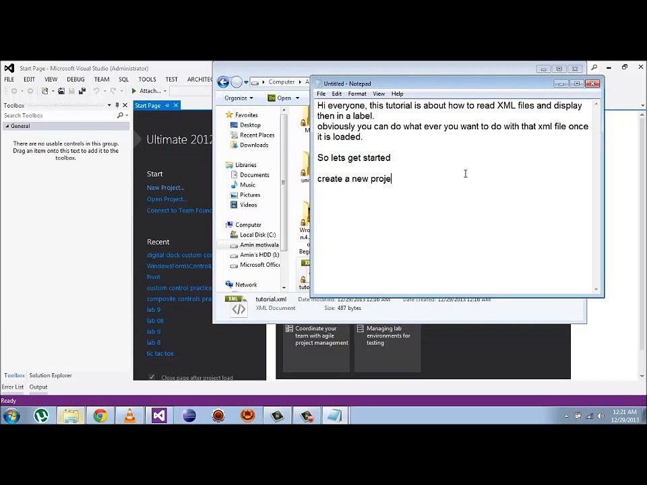Switch to Notepad via taskbar icon
Screen dimensions: 647x485
point(335,416)
